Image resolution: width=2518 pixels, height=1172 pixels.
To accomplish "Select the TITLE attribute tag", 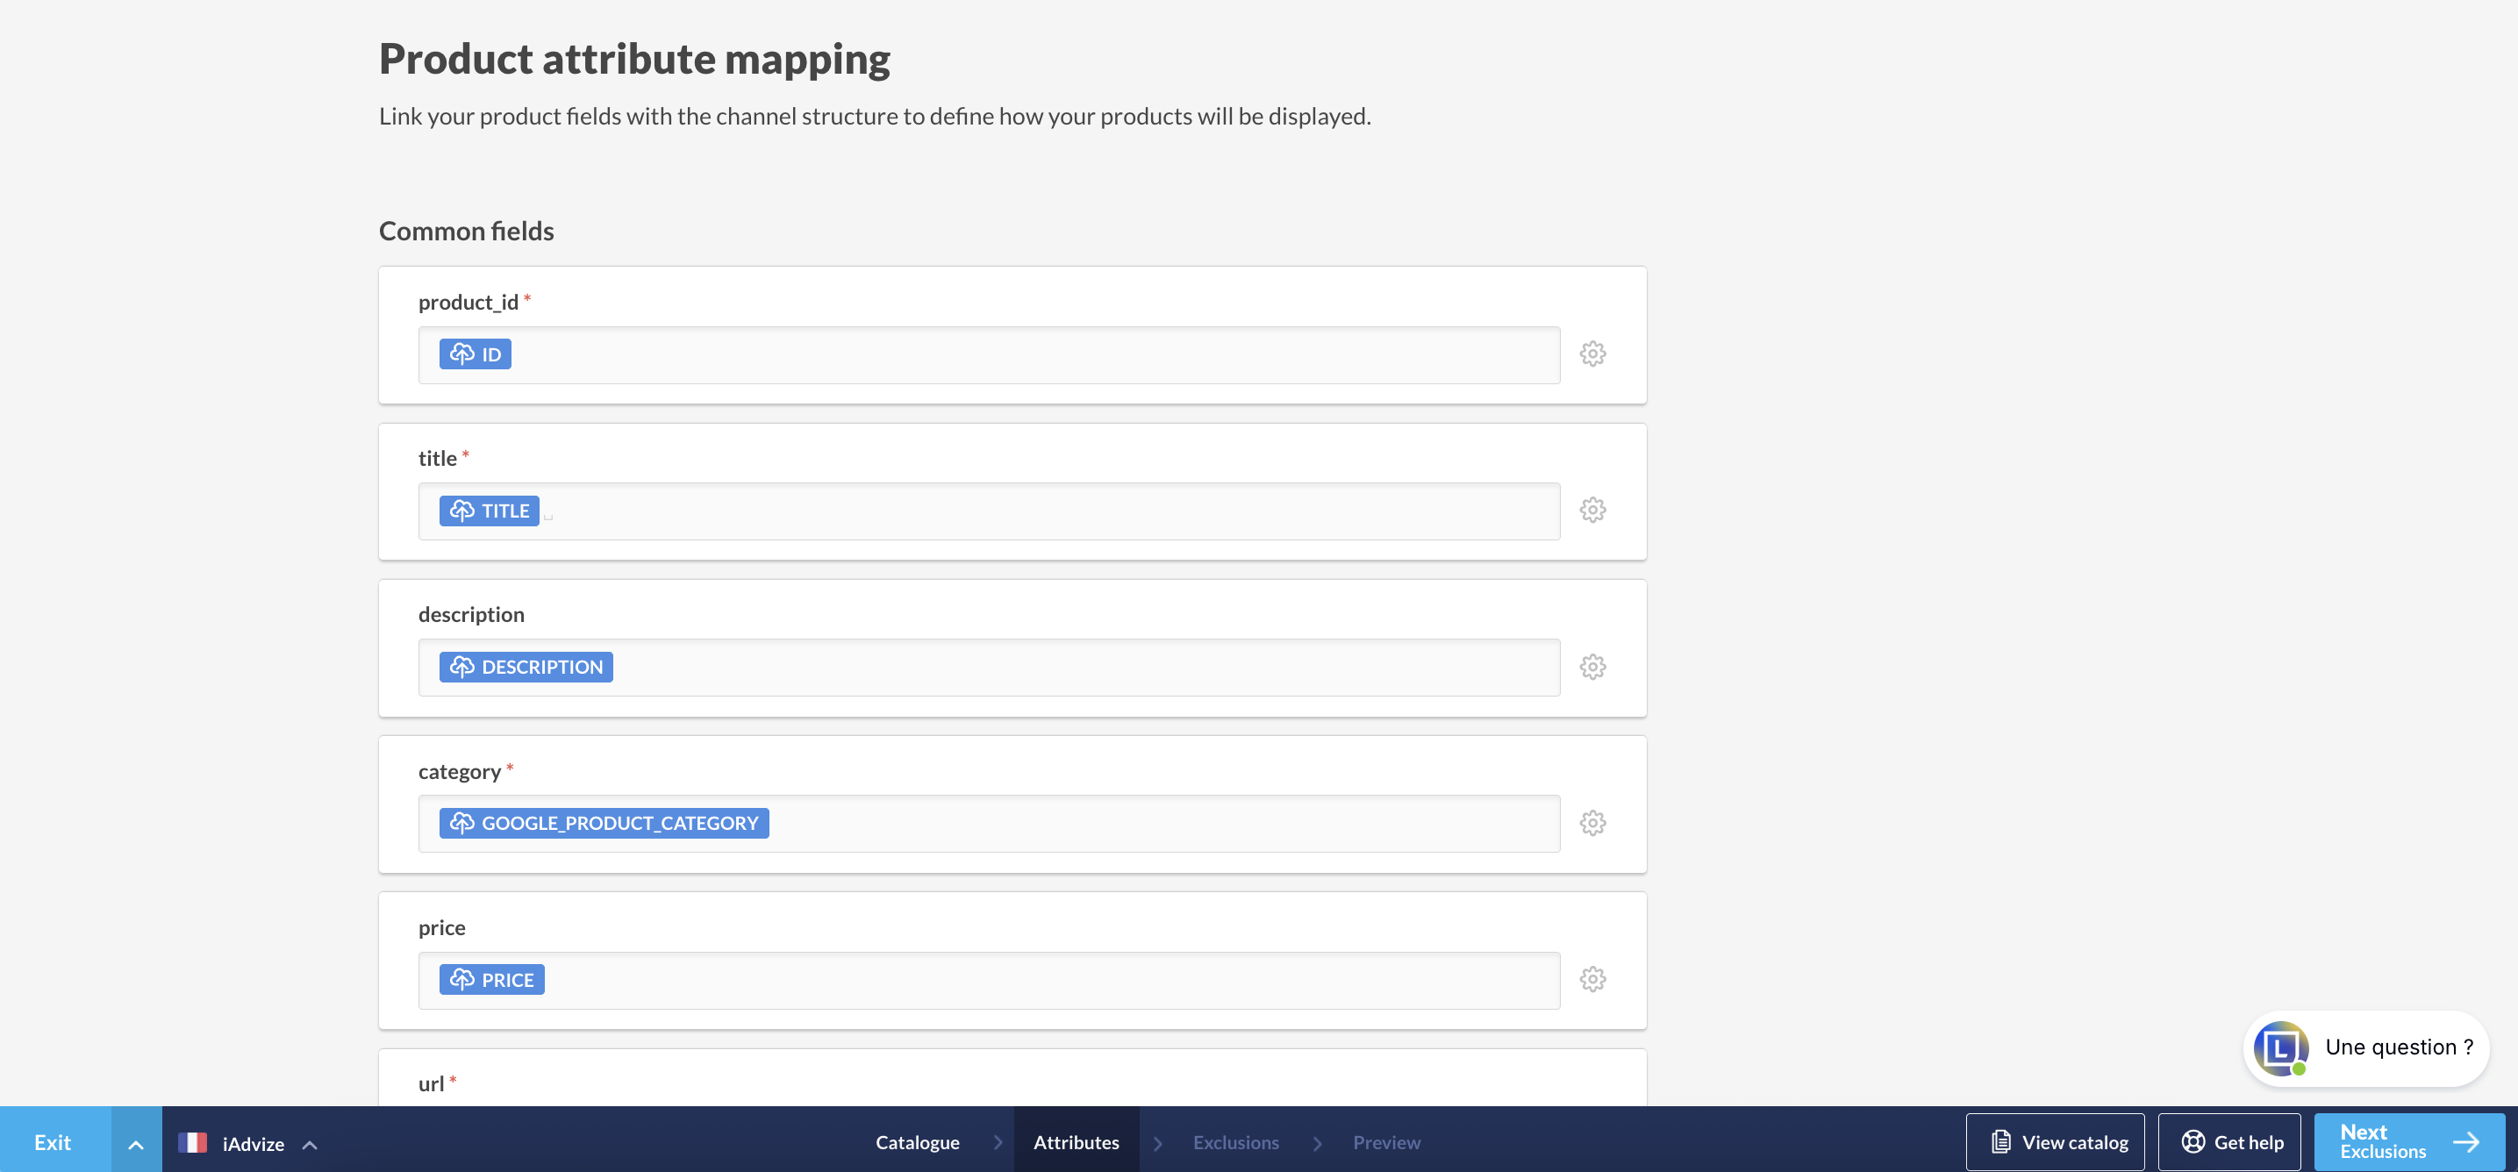I will [x=489, y=511].
